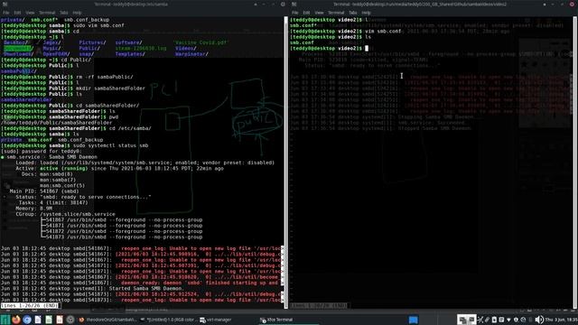Screen dimensions: 578x325
Task: Switch to virt-manager window in taskbar
Action: [x=216, y=320]
